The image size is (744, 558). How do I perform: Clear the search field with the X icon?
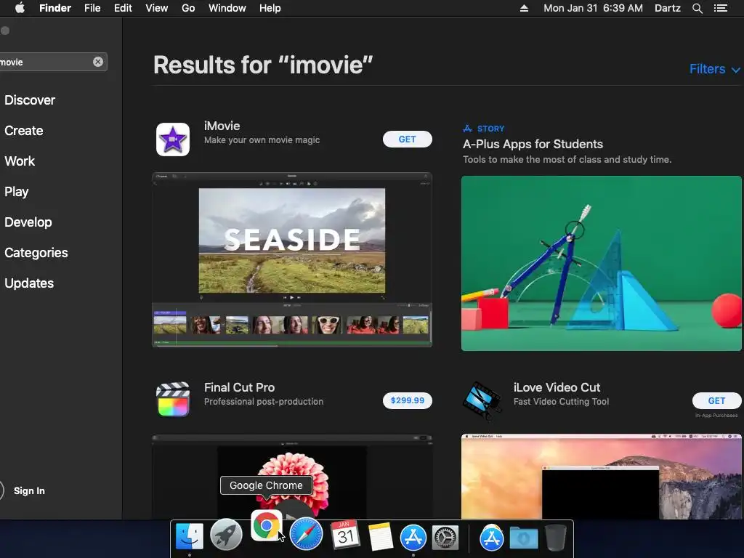(x=98, y=62)
